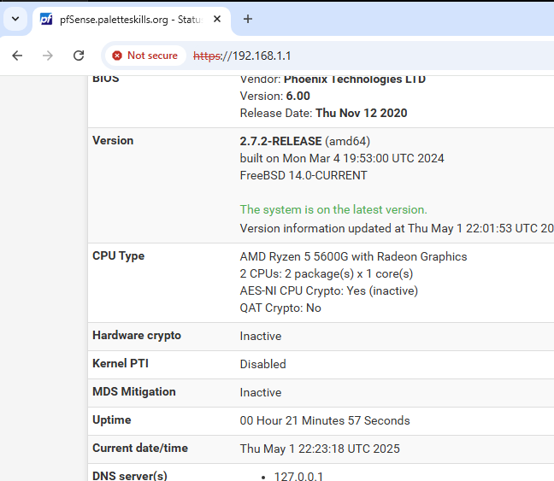Screen dimensions: 554x481
Task: Open a new browser tab
Action: 248,19
